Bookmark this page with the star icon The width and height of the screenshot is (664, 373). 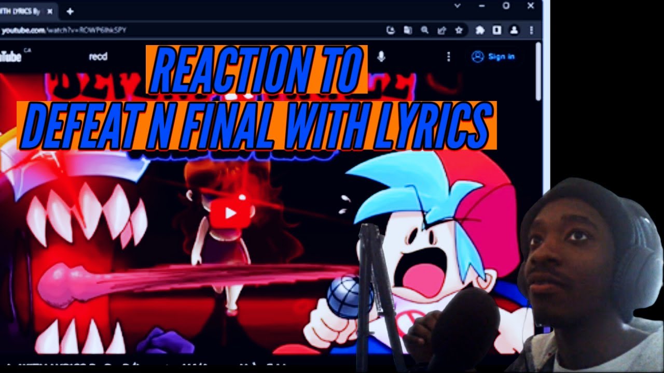point(459,30)
